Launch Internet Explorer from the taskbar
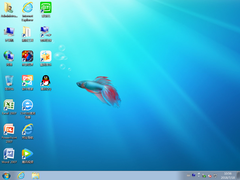 pos(21,175)
